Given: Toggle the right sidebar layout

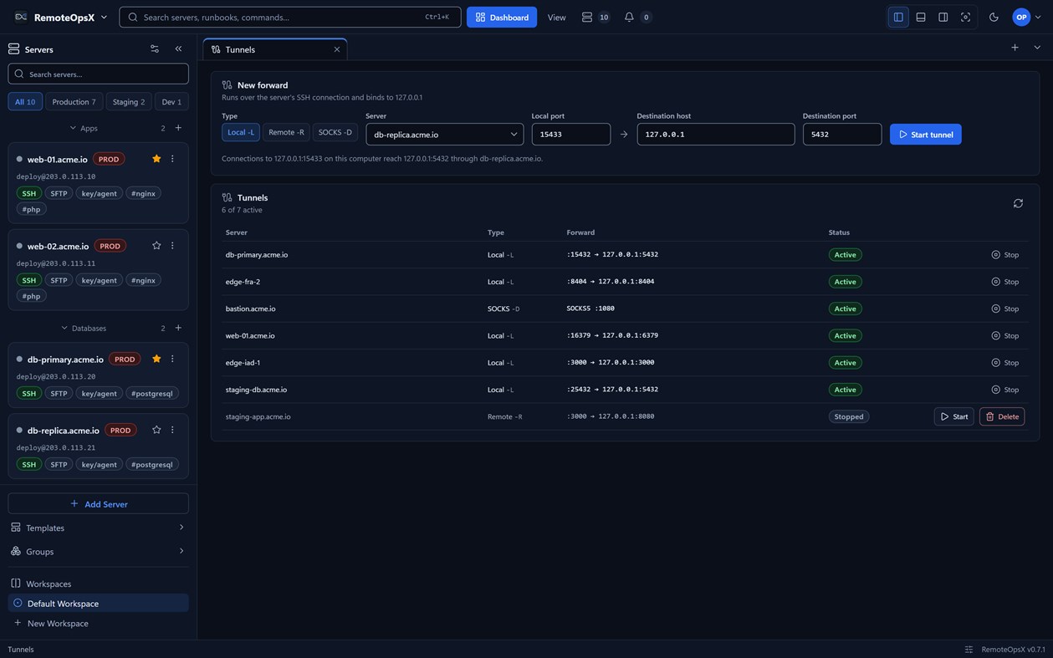Looking at the screenshot, I should point(943,17).
